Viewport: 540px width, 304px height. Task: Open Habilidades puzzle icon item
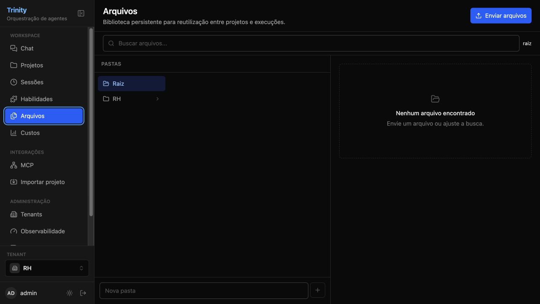pyautogui.click(x=44, y=99)
